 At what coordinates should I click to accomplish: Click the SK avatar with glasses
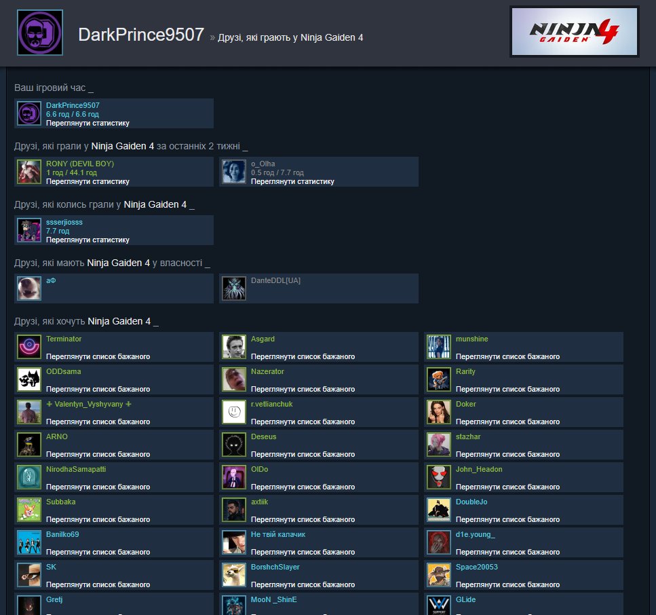pos(29,575)
